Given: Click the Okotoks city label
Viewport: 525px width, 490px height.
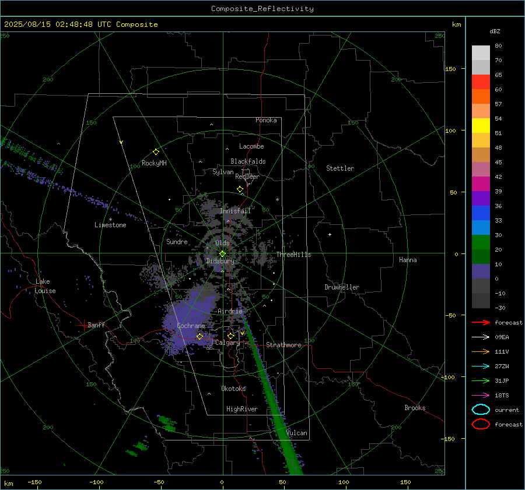Looking at the screenshot, I should pos(233,389).
